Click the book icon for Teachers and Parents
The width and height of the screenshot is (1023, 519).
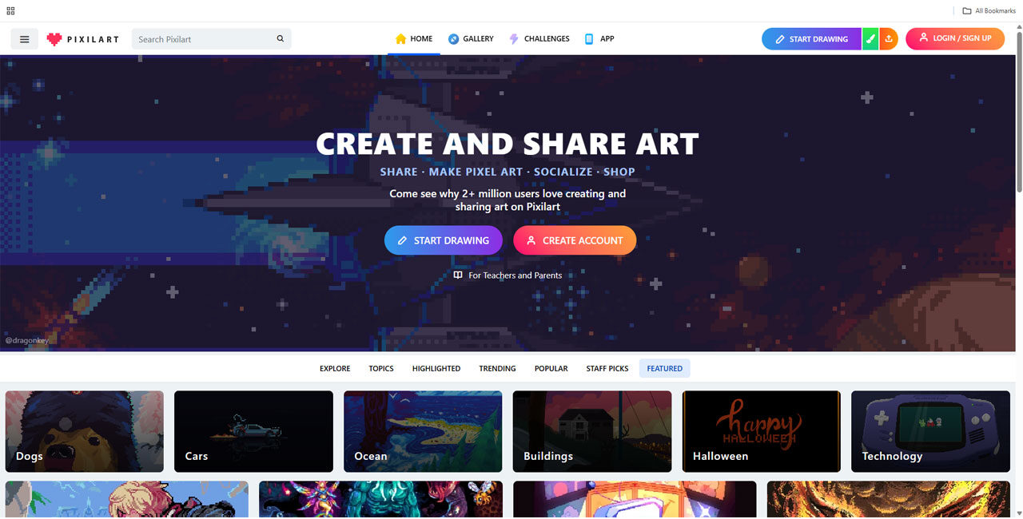[x=458, y=275]
